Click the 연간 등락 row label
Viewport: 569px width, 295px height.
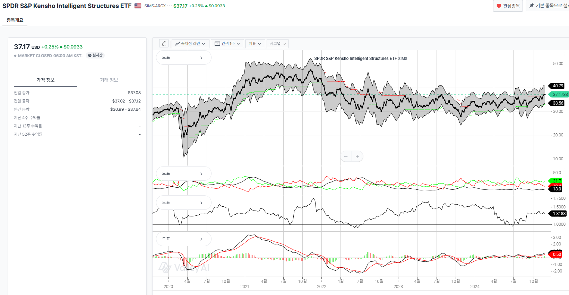point(21,109)
